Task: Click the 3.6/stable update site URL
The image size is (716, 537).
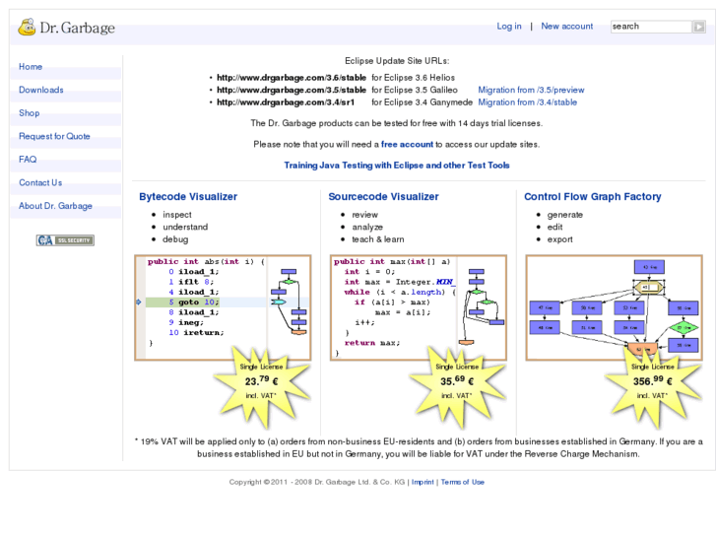Action: tap(292, 78)
